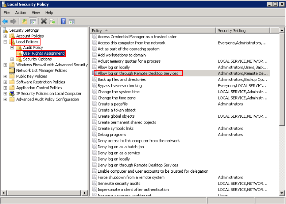Image resolution: width=286 pixels, height=204 pixels.
Task: Click the Show/Hide Action Pane toolbar icon
Action: 72,21
